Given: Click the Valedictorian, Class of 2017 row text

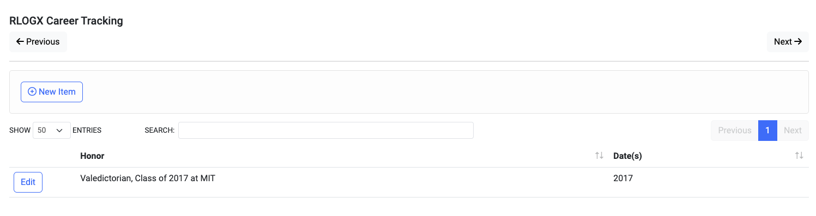Looking at the screenshot, I should [x=148, y=178].
